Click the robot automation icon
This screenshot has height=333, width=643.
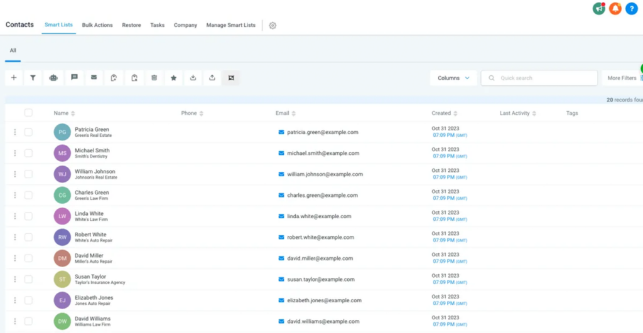pos(54,78)
